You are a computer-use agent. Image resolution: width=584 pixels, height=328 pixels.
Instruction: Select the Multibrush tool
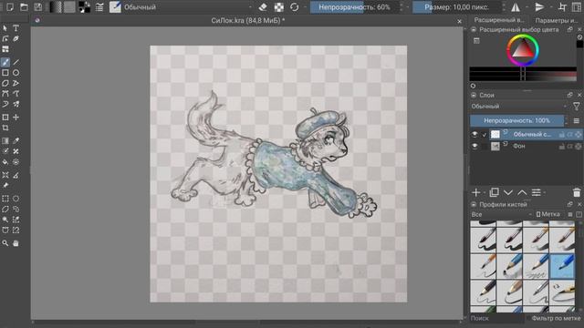pos(16,104)
